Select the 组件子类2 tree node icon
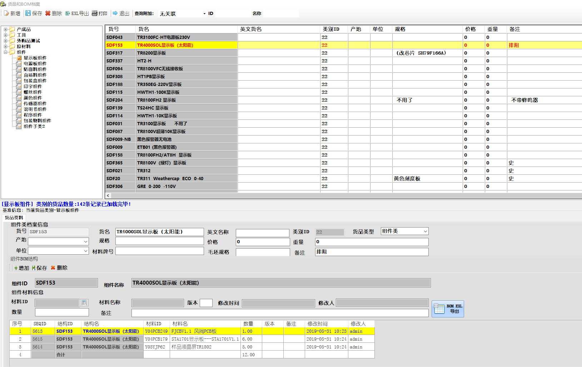This screenshot has width=582, height=367. (19, 126)
